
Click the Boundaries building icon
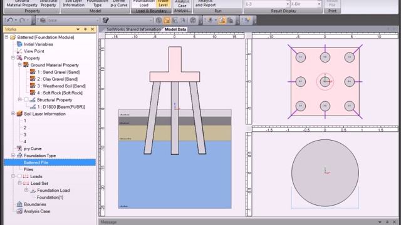pyautogui.click(x=19, y=204)
